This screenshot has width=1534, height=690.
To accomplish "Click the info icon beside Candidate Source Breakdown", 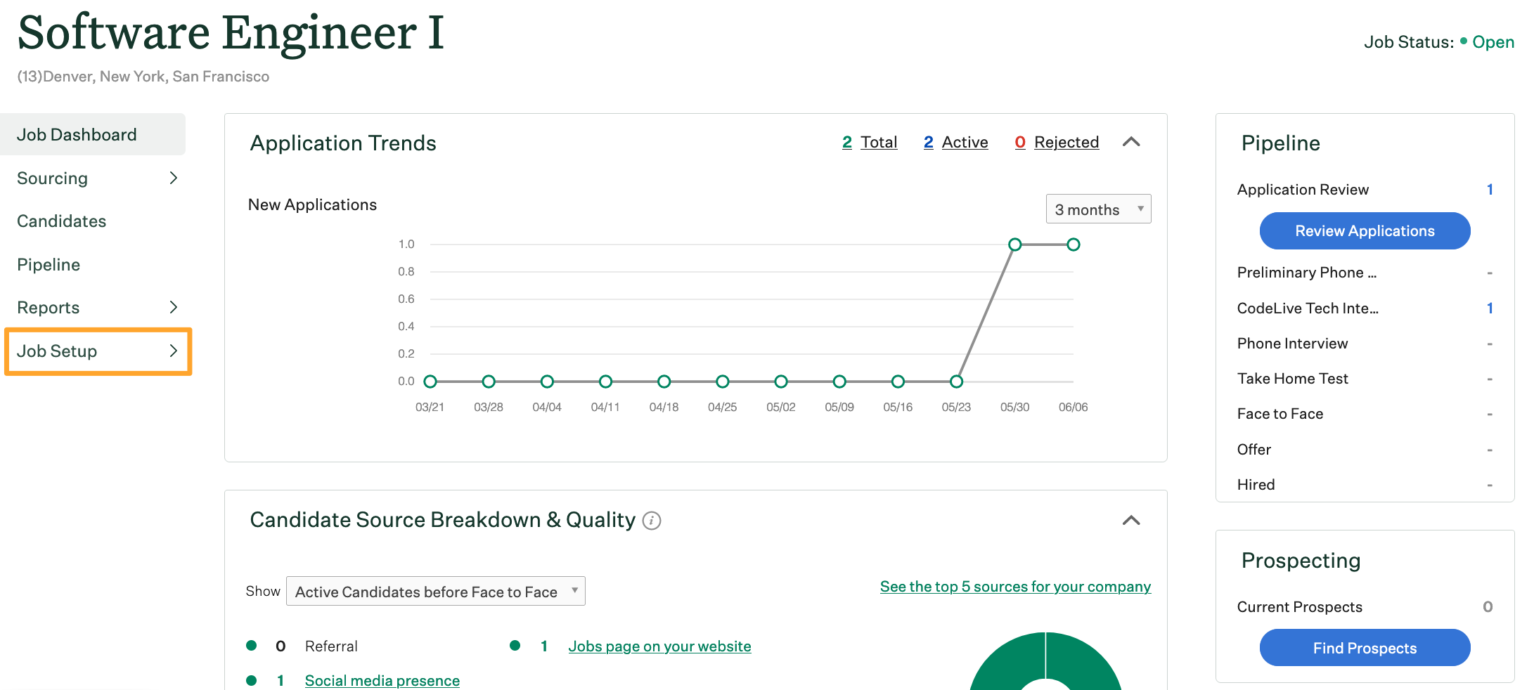I will (652, 521).
